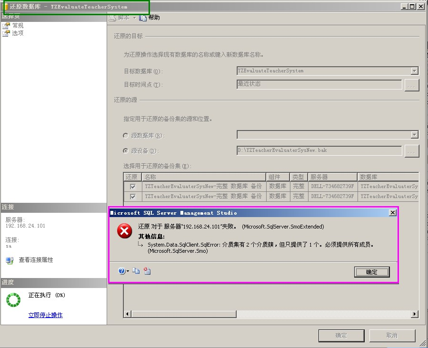Click 脚本 in the toolbar
Image resolution: width=428 pixels, height=348 pixels.
124,18
